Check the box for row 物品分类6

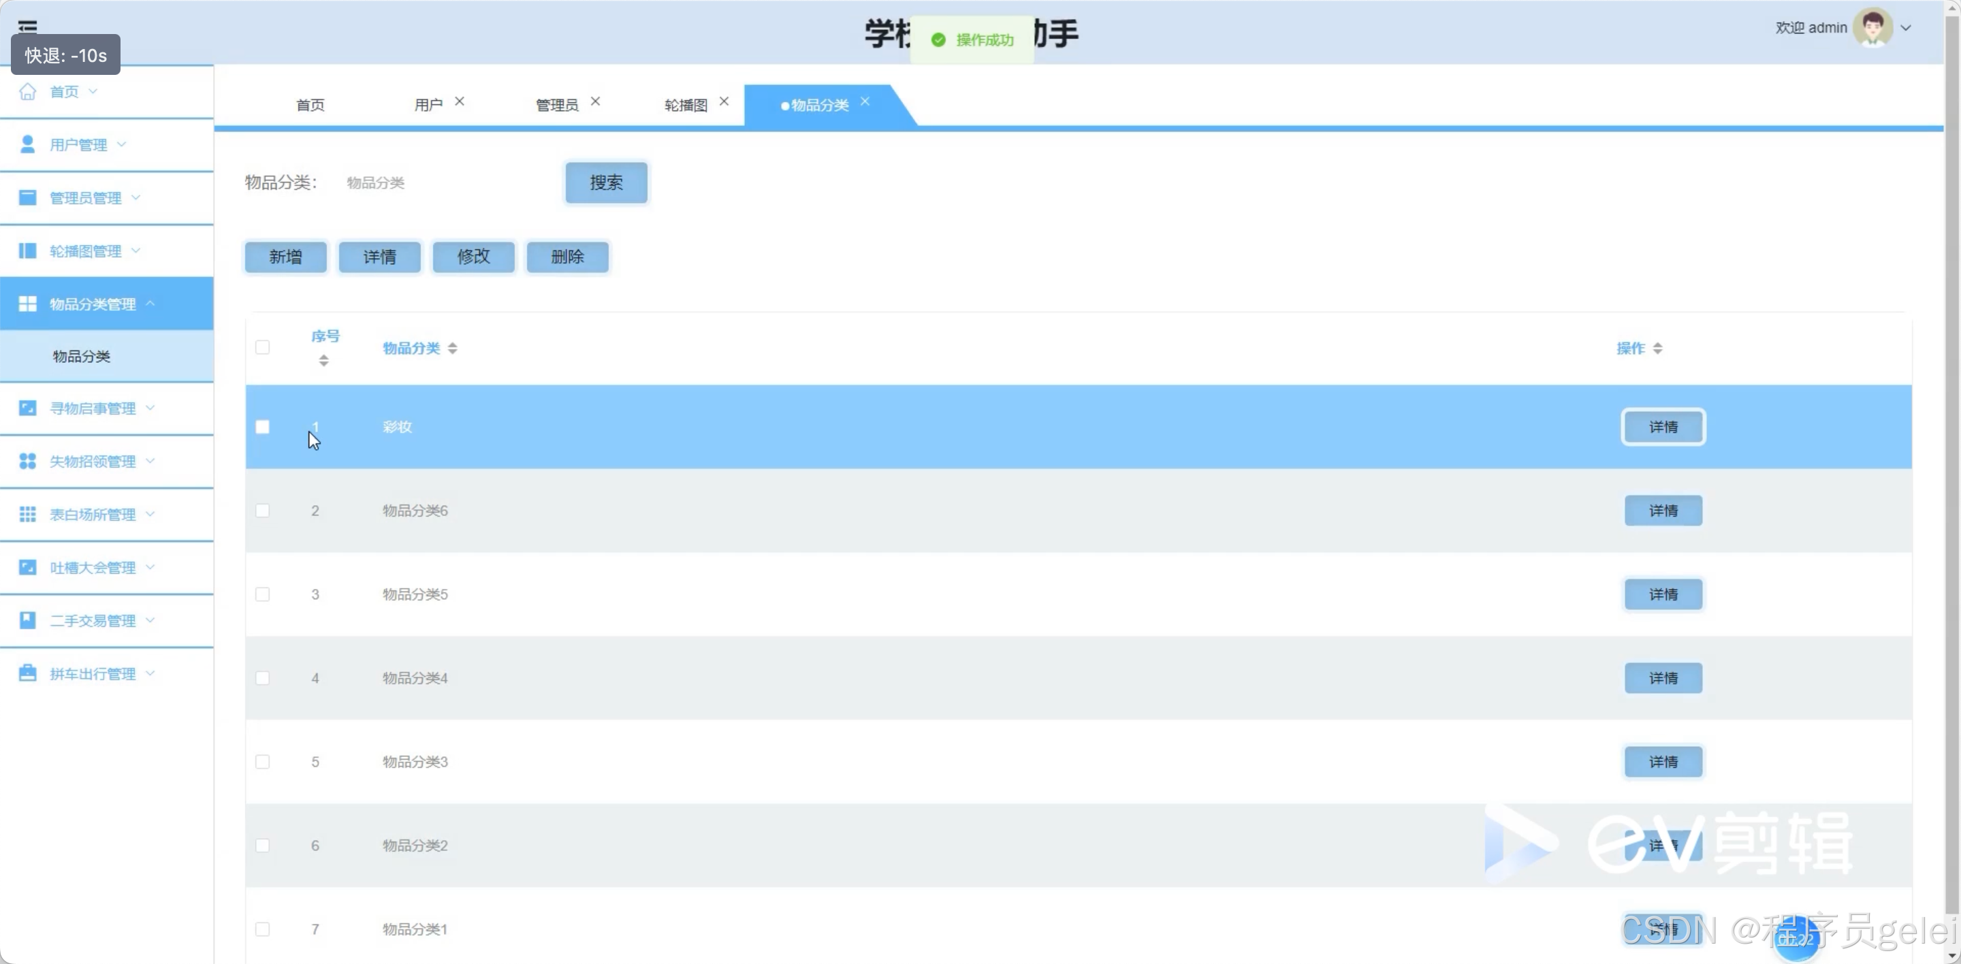(263, 511)
